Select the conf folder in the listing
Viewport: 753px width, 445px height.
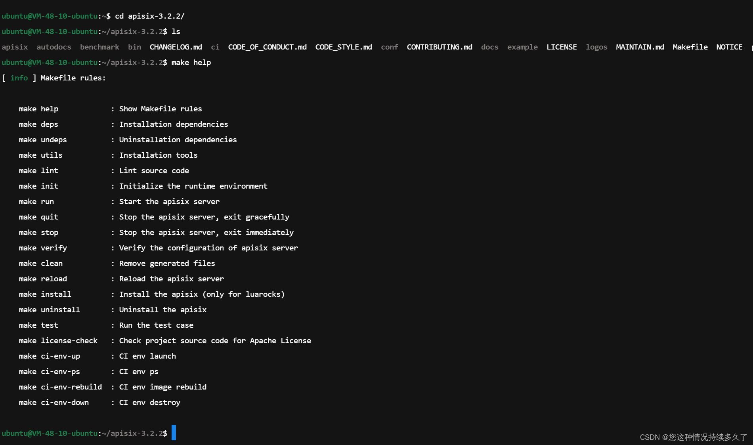(389, 47)
